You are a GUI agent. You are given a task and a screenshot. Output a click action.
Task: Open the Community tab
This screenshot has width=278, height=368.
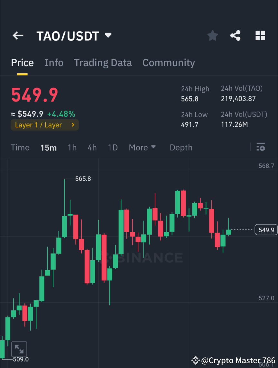[x=169, y=63]
